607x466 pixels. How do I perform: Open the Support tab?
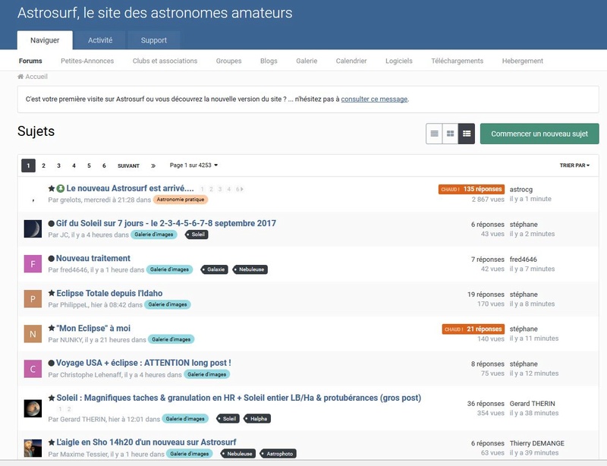coord(154,40)
